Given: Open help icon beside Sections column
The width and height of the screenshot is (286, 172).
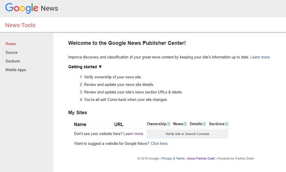Looking at the screenshot, I should click(226, 124).
